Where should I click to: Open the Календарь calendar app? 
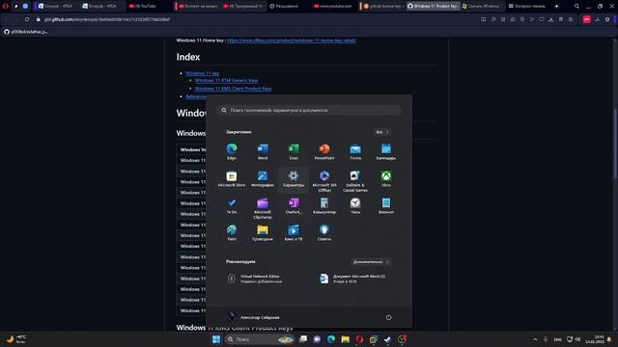coord(386,151)
